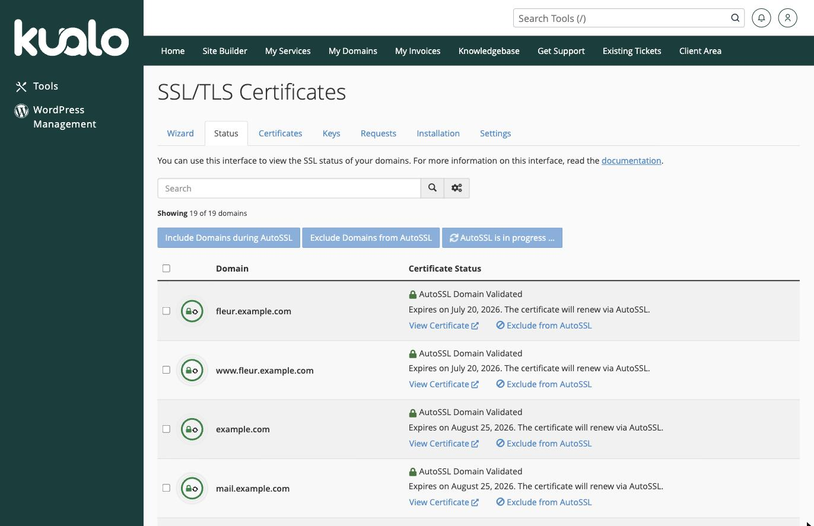
Task: Click the Certificate Status column header
Action: click(445, 269)
